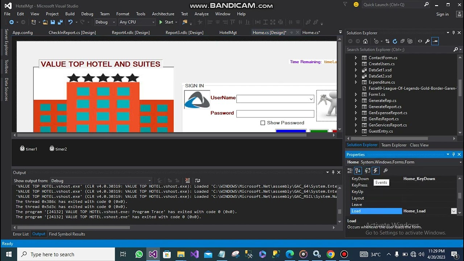Switch to the Team Explorer tab
464x261 pixels.
tap(394, 145)
